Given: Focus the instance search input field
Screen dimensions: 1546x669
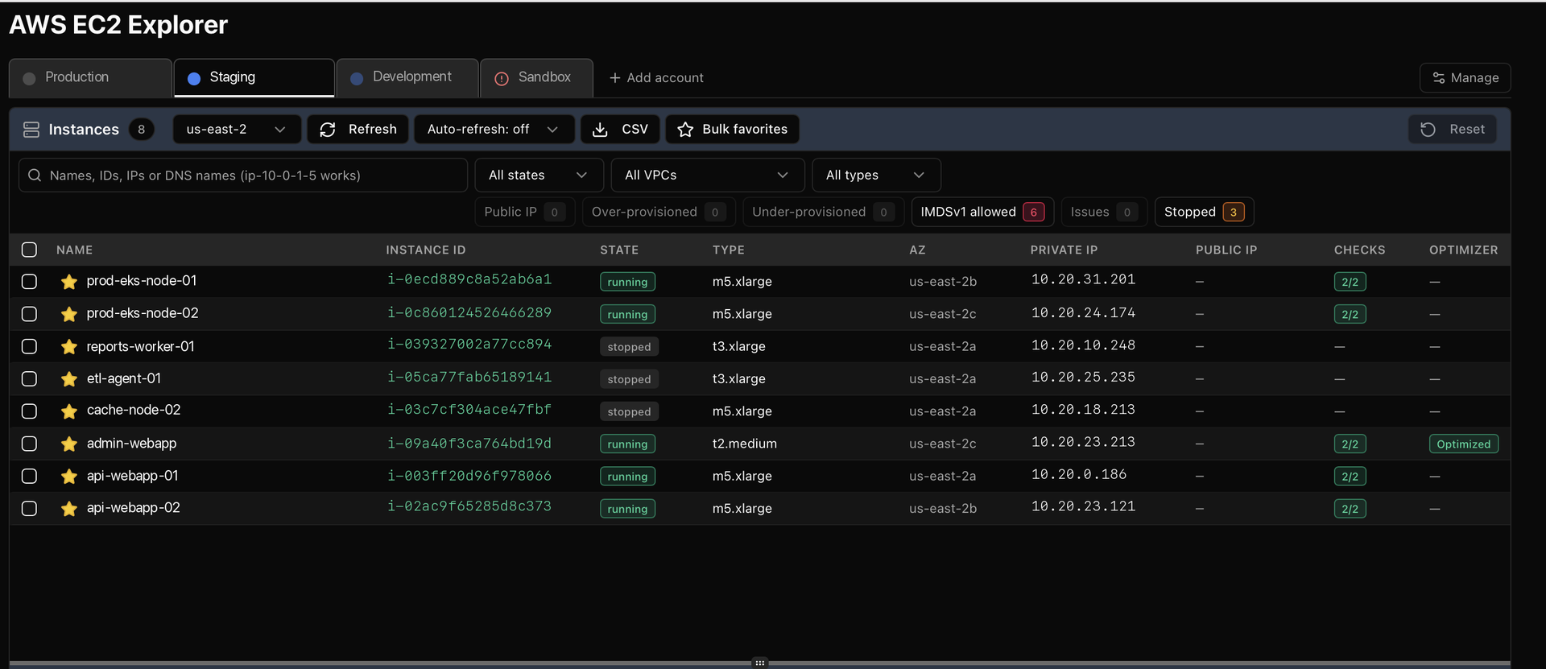Looking at the screenshot, I should (243, 176).
